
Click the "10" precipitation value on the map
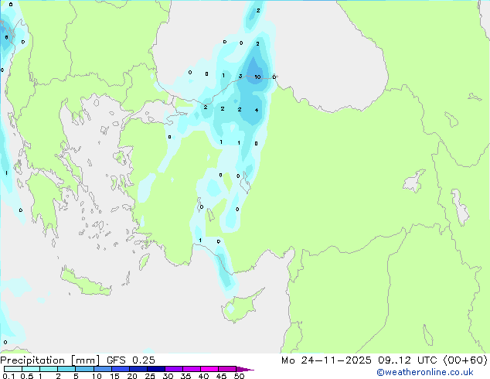point(257,77)
